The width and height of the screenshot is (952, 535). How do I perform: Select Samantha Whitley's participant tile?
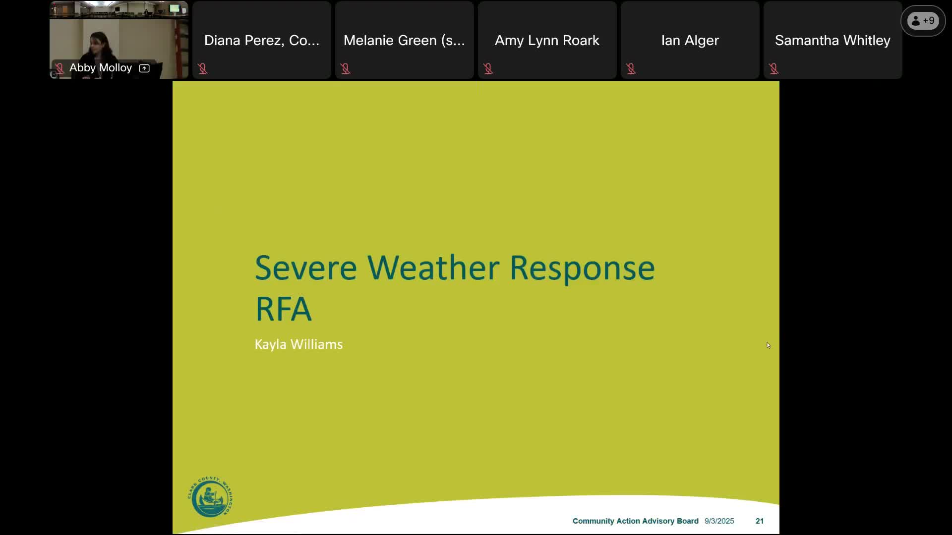(x=833, y=40)
